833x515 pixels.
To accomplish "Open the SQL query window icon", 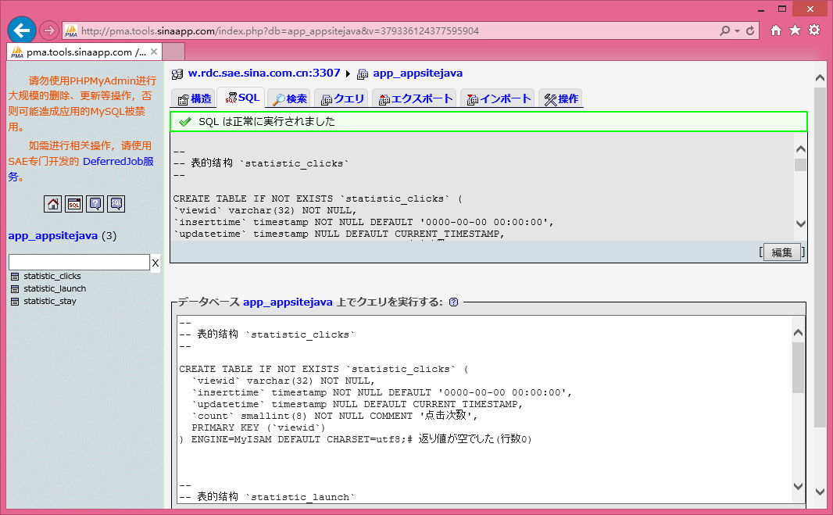I will (x=73, y=204).
